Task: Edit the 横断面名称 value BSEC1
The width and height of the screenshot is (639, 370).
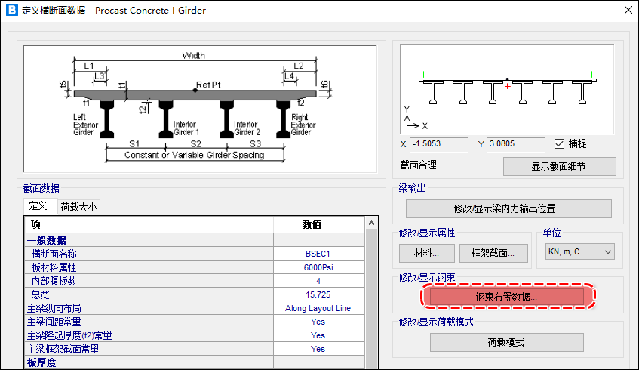Action: 318,254
